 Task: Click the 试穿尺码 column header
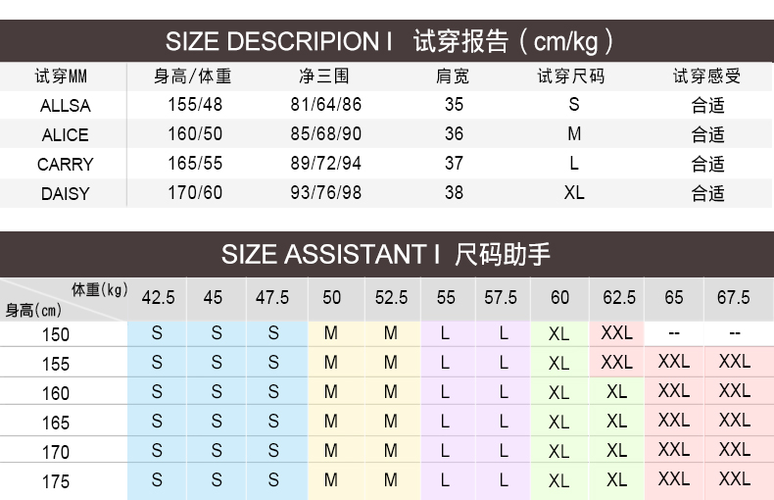click(572, 76)
